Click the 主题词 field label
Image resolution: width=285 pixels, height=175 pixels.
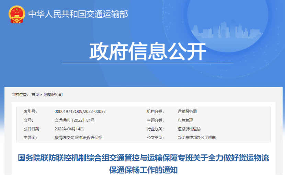[x=30, y=138]
